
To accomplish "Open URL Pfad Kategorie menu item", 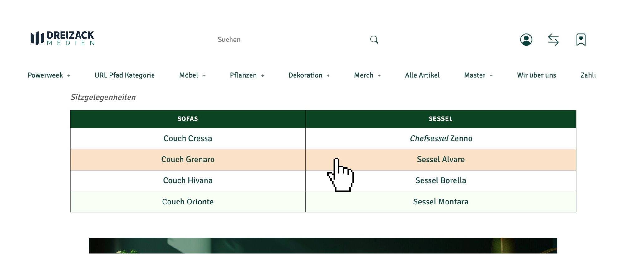I will pos(124,75).
